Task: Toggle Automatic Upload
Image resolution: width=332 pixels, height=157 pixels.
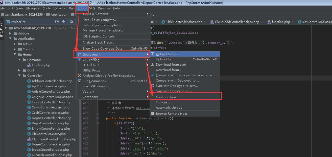Action: [x=185, y=108]
